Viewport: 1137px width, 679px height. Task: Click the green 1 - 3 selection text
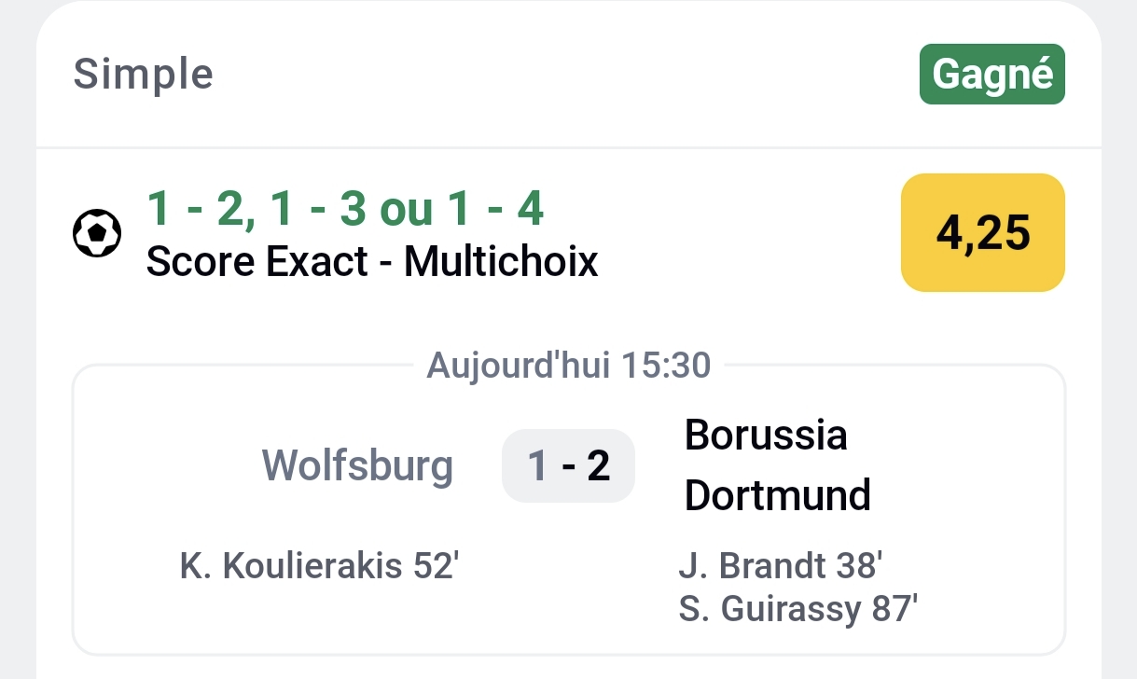pyautogui.click(x=318, y=210)
